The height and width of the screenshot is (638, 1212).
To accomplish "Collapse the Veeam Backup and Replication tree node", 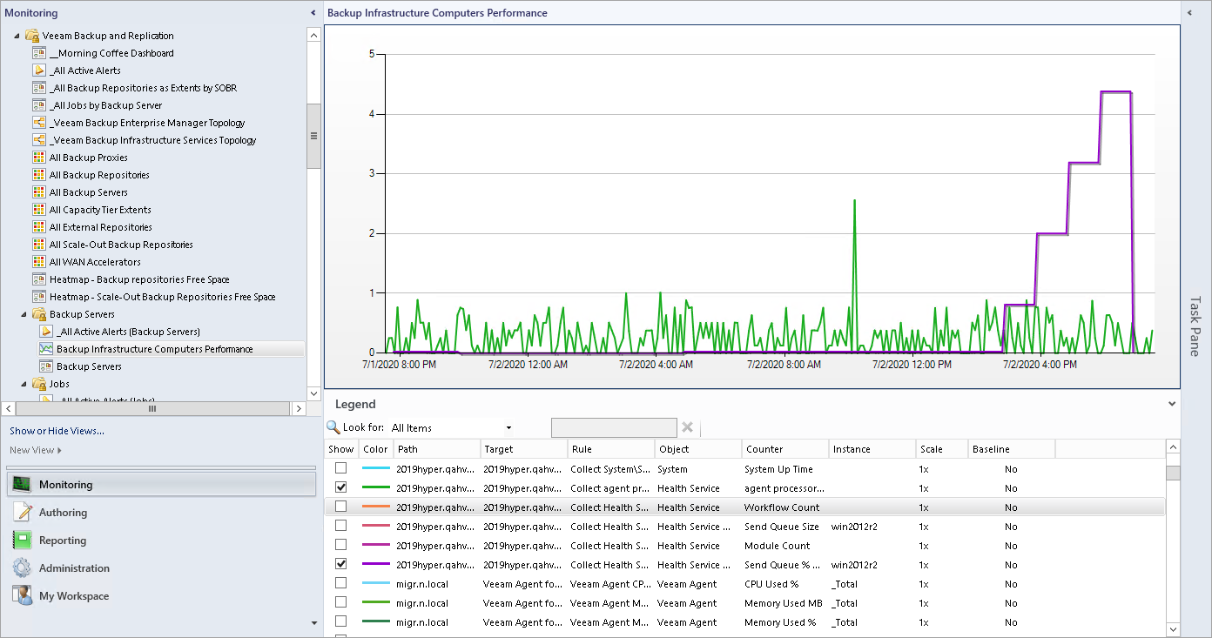I will (17, 36).
